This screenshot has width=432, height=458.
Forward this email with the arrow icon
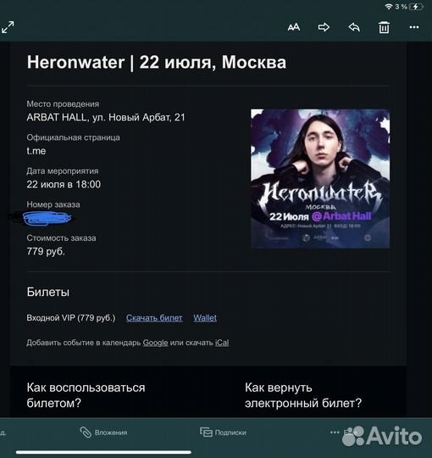pos(324,27)
